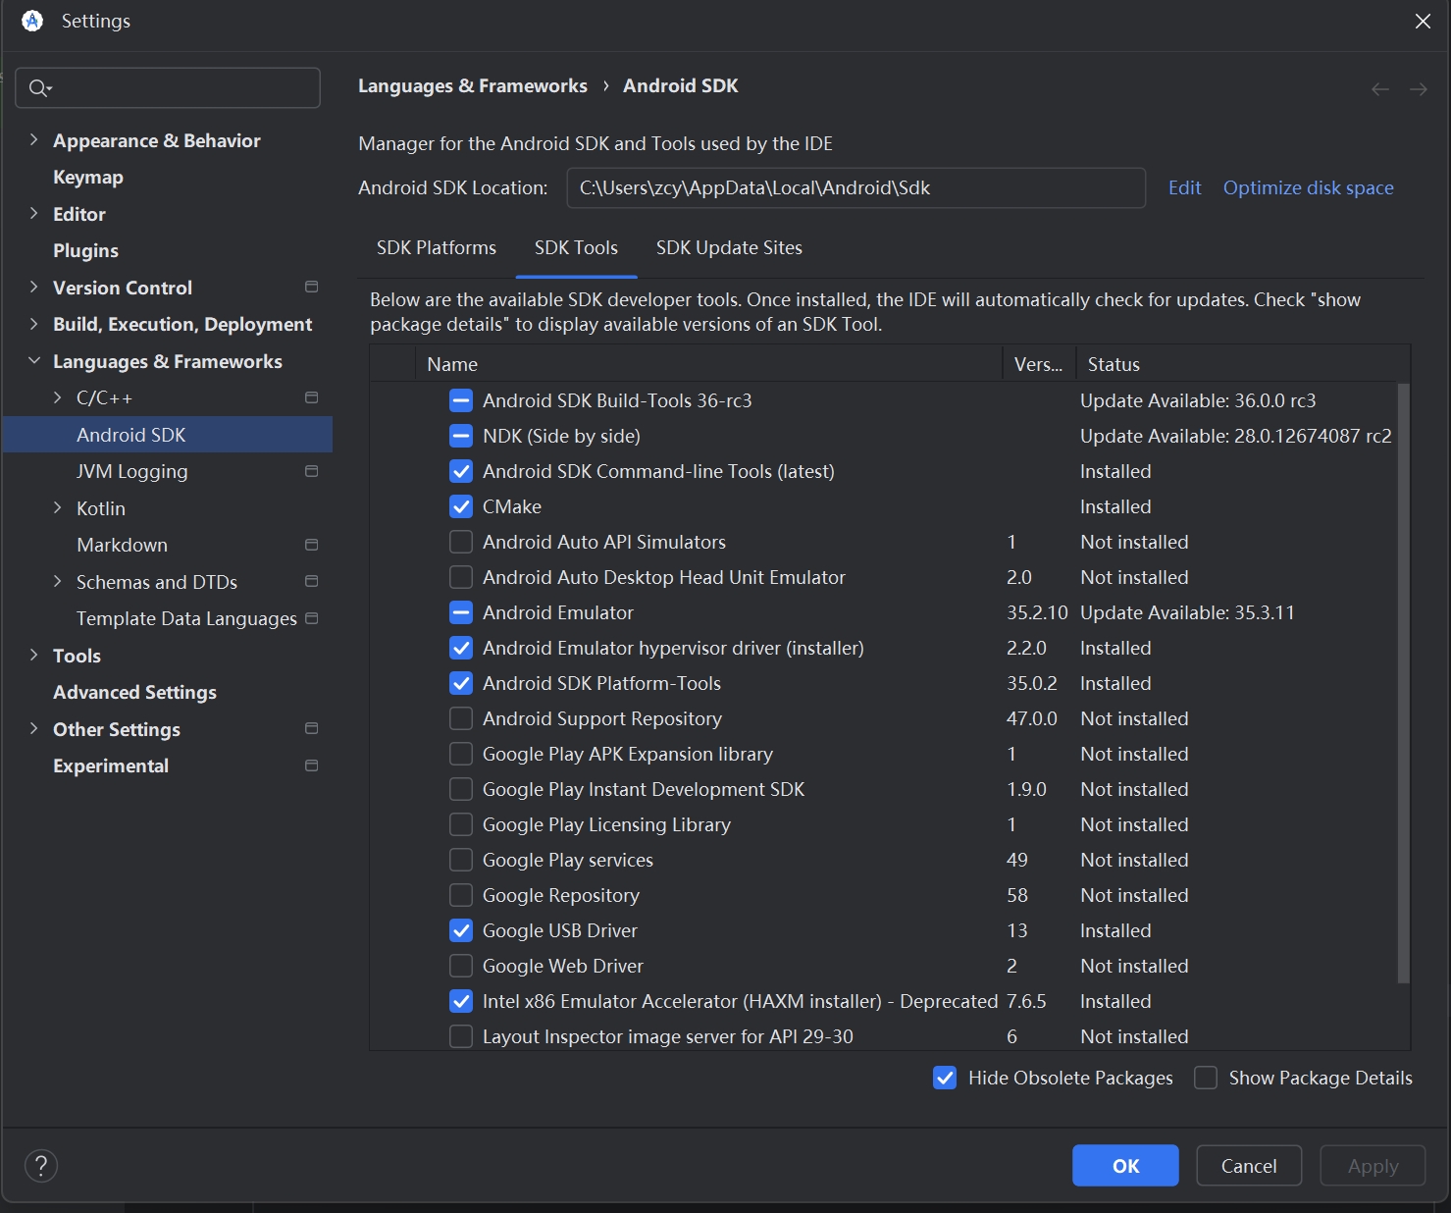Open the SDK Update Sites tab

click(728, 247)
